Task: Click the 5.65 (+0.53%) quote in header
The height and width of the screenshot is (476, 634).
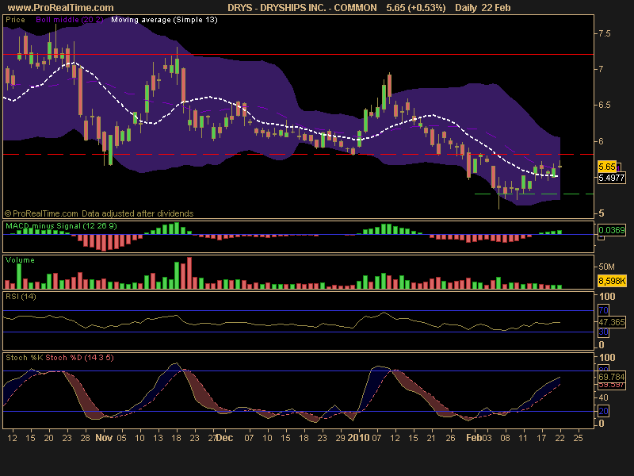Action: click(415, 8)
